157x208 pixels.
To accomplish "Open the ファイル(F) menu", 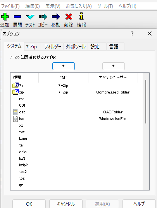I will tap(10, 6).
